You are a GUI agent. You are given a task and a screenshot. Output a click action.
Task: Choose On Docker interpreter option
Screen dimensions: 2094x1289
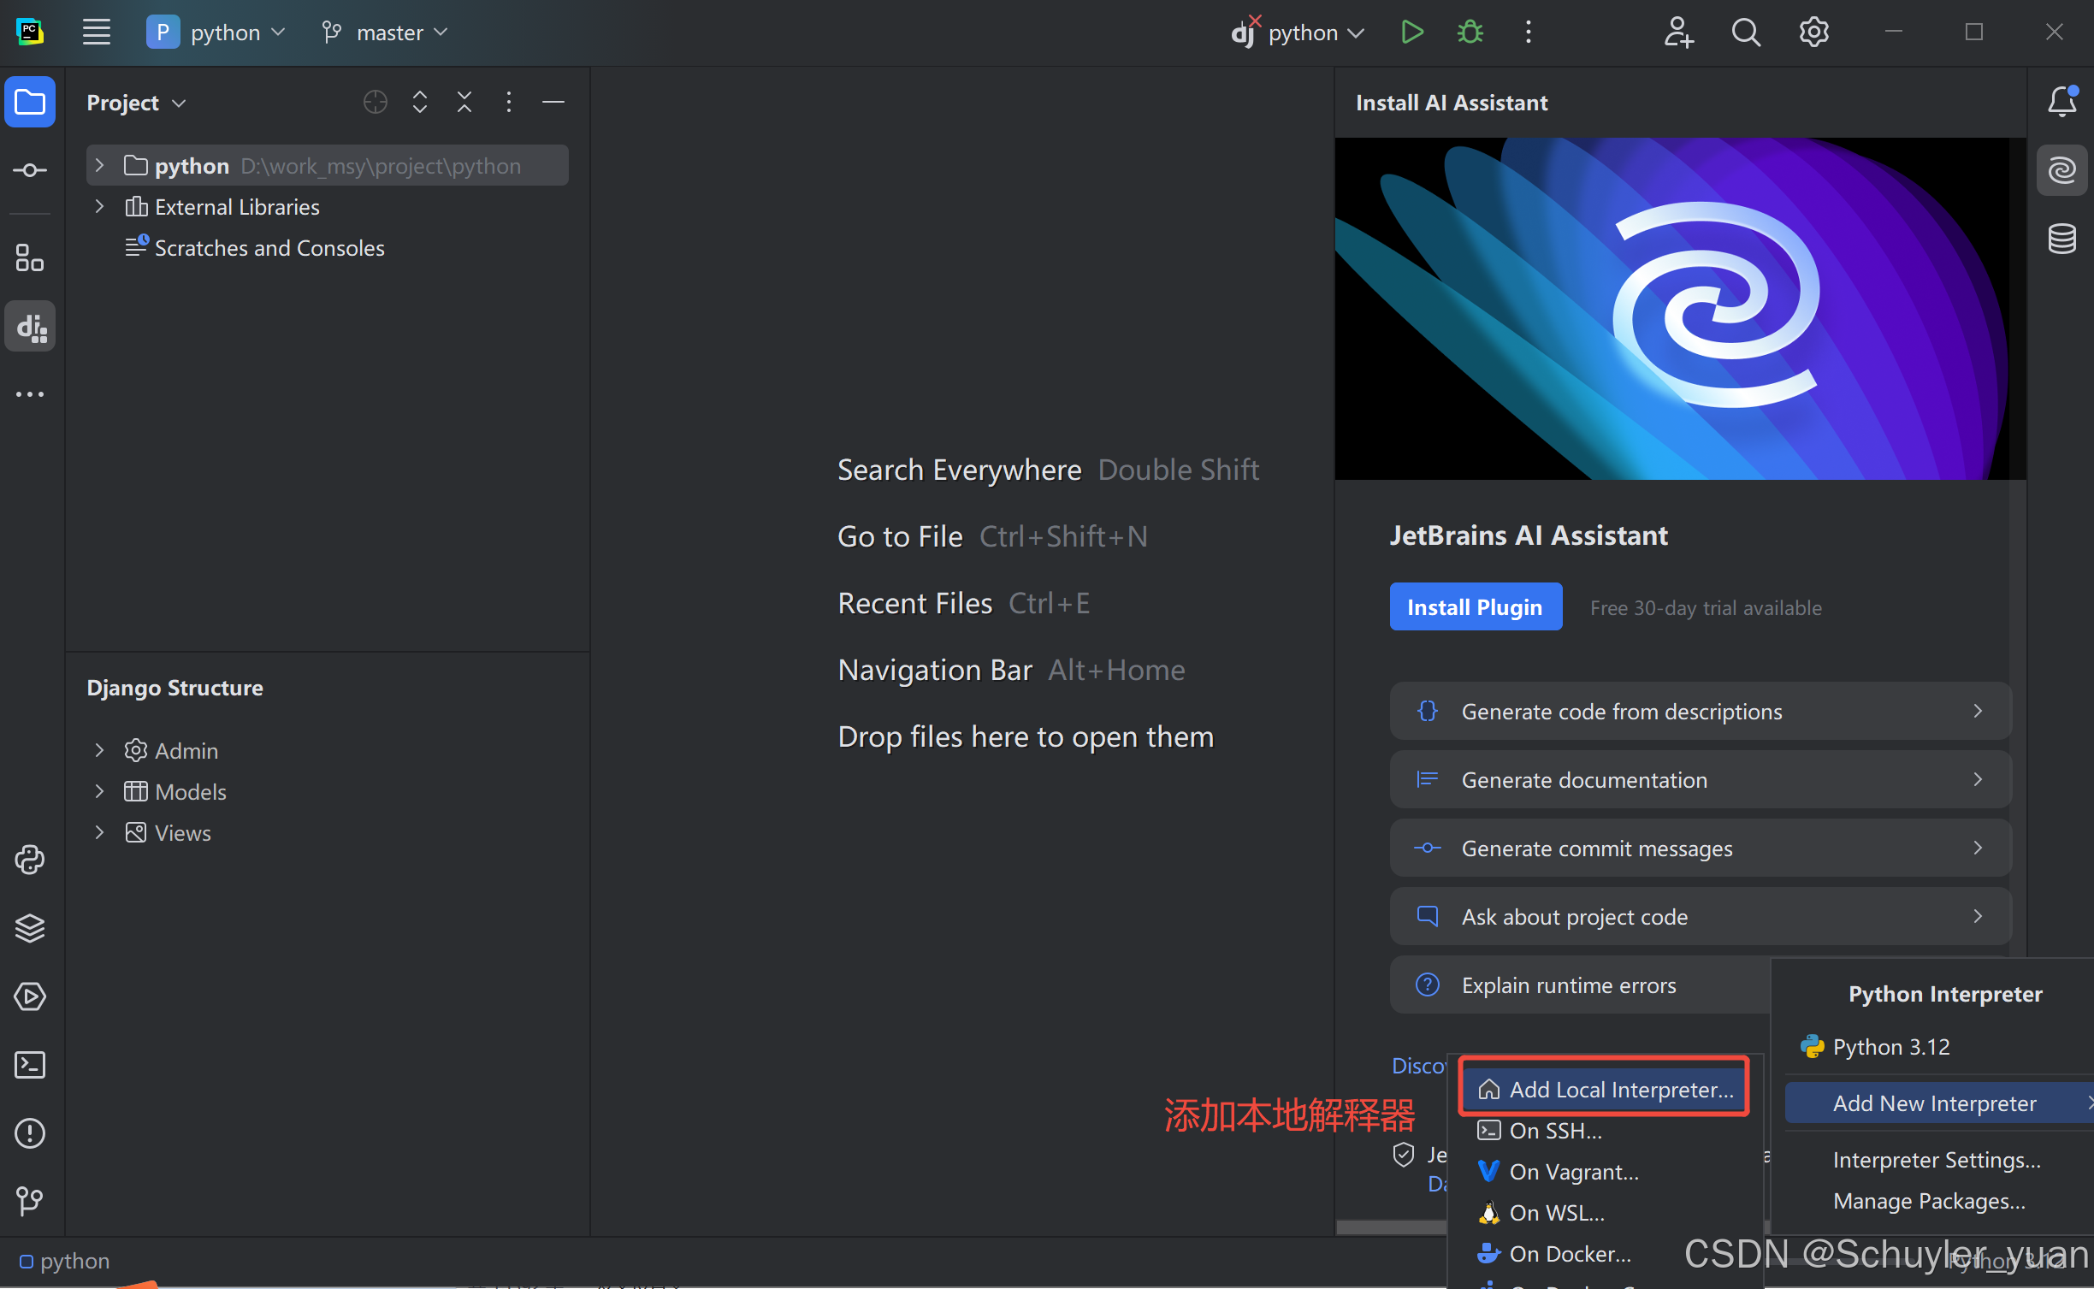click(x=1605, y=1253)
